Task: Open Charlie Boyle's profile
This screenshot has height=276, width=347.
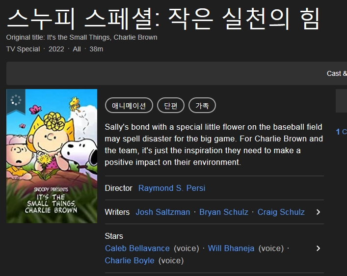Action: [130, 260]
